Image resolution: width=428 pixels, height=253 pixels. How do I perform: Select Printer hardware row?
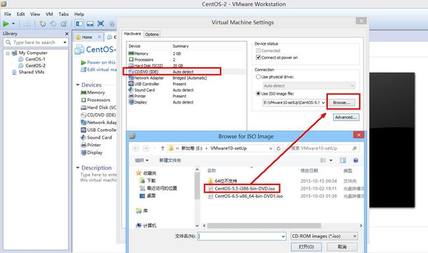(x=187, y=96)
